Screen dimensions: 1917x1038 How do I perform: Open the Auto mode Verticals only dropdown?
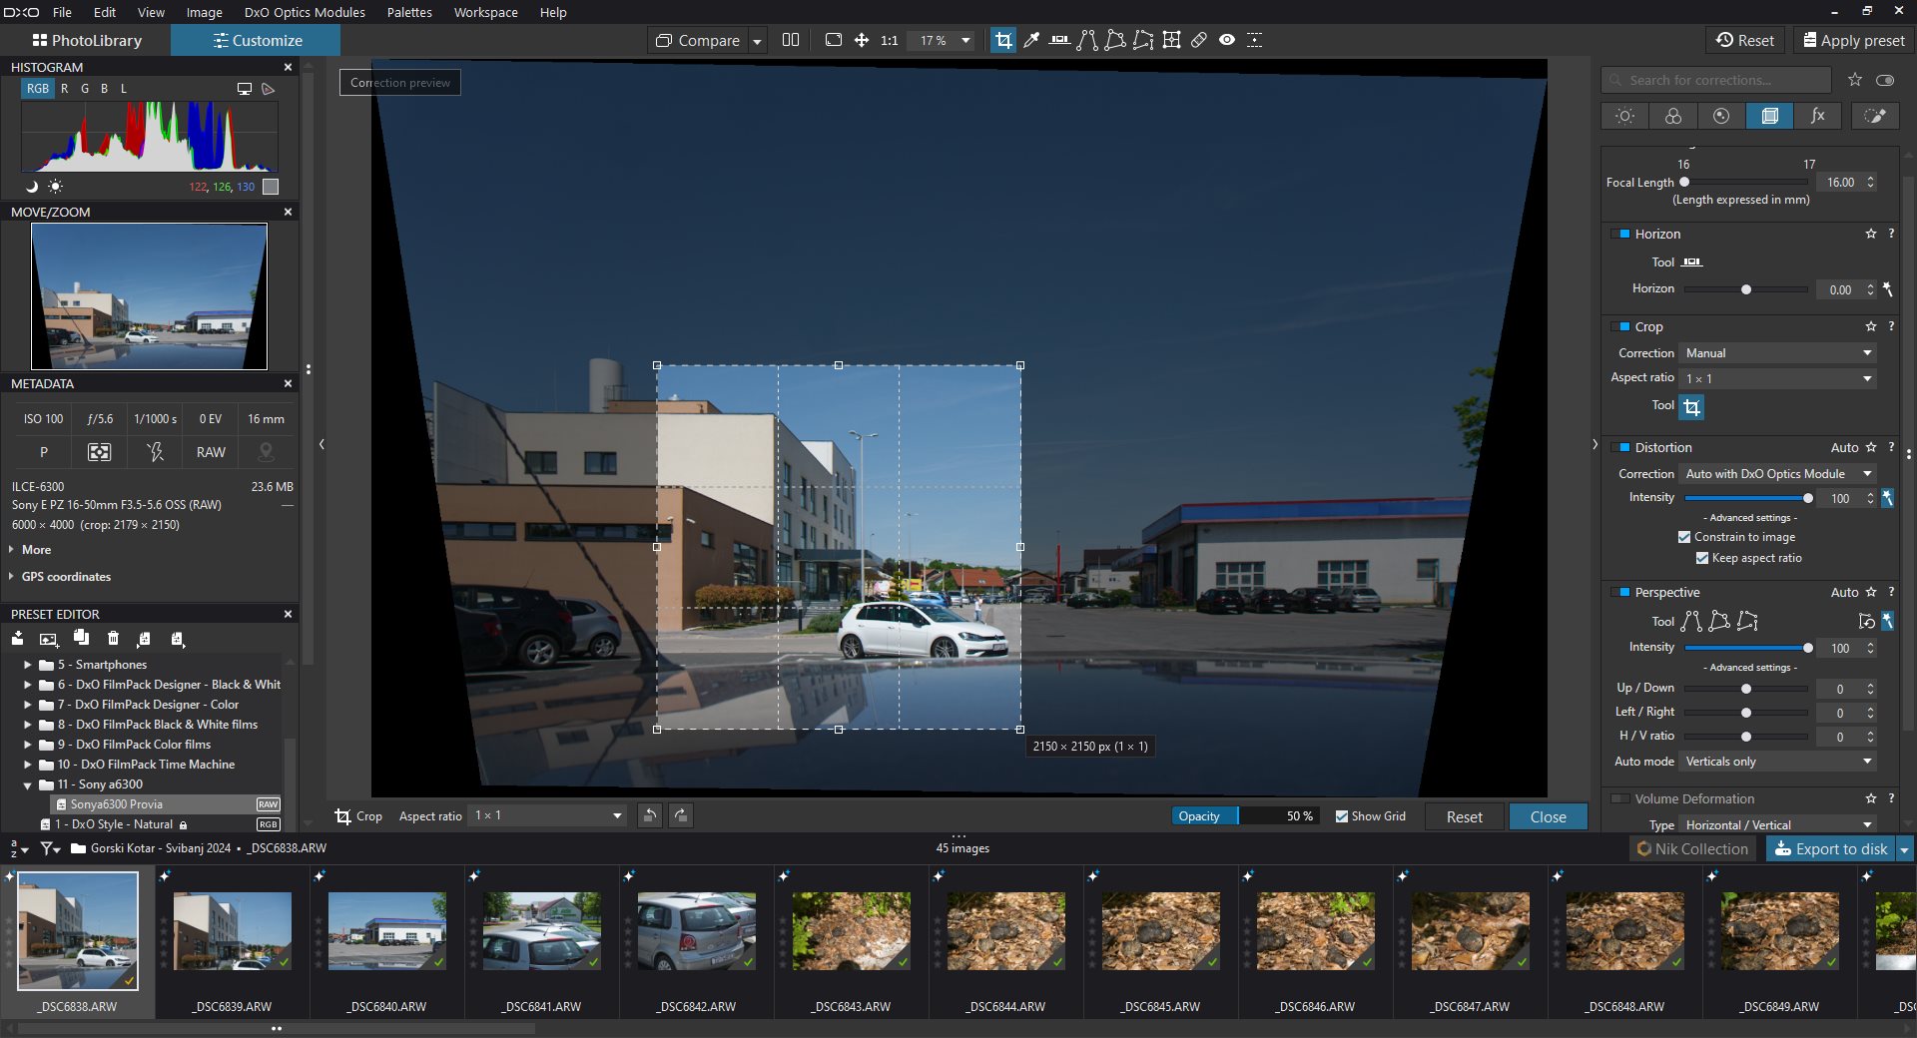pyautogui.click(x=1777, y=762)
